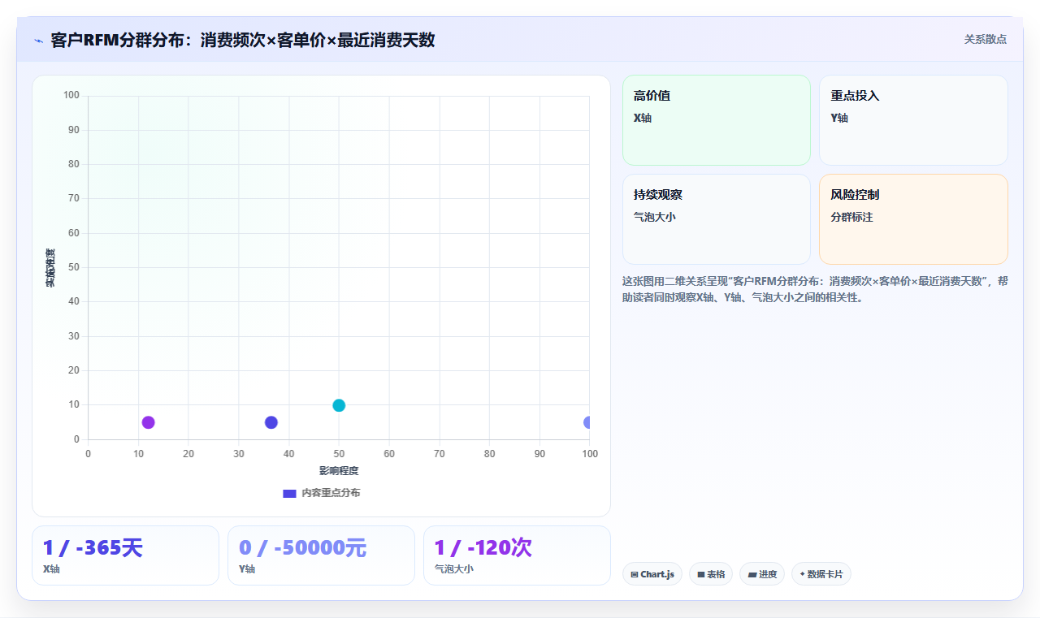Select the light-blue bubble at x=100

click(587, 422)
